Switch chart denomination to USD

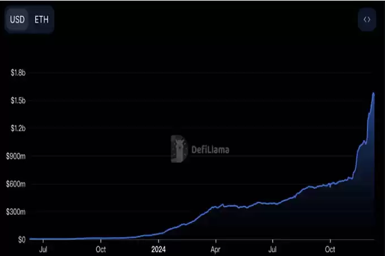coord(17,19)
